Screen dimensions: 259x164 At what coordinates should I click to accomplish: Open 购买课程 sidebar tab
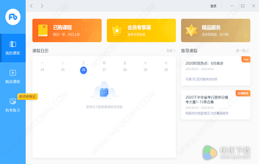13,77
